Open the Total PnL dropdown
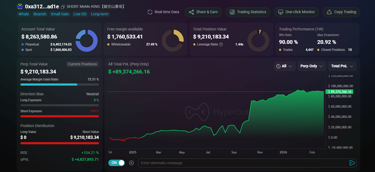Screen dimensions: 375x172 click(342, 66)
